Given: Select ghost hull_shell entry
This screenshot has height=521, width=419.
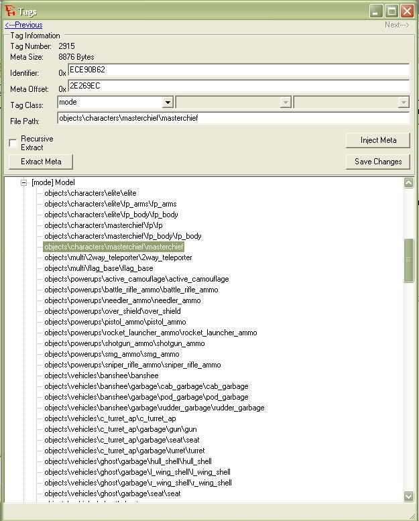Looking at the screenshot, I should (x=128, y=461).
